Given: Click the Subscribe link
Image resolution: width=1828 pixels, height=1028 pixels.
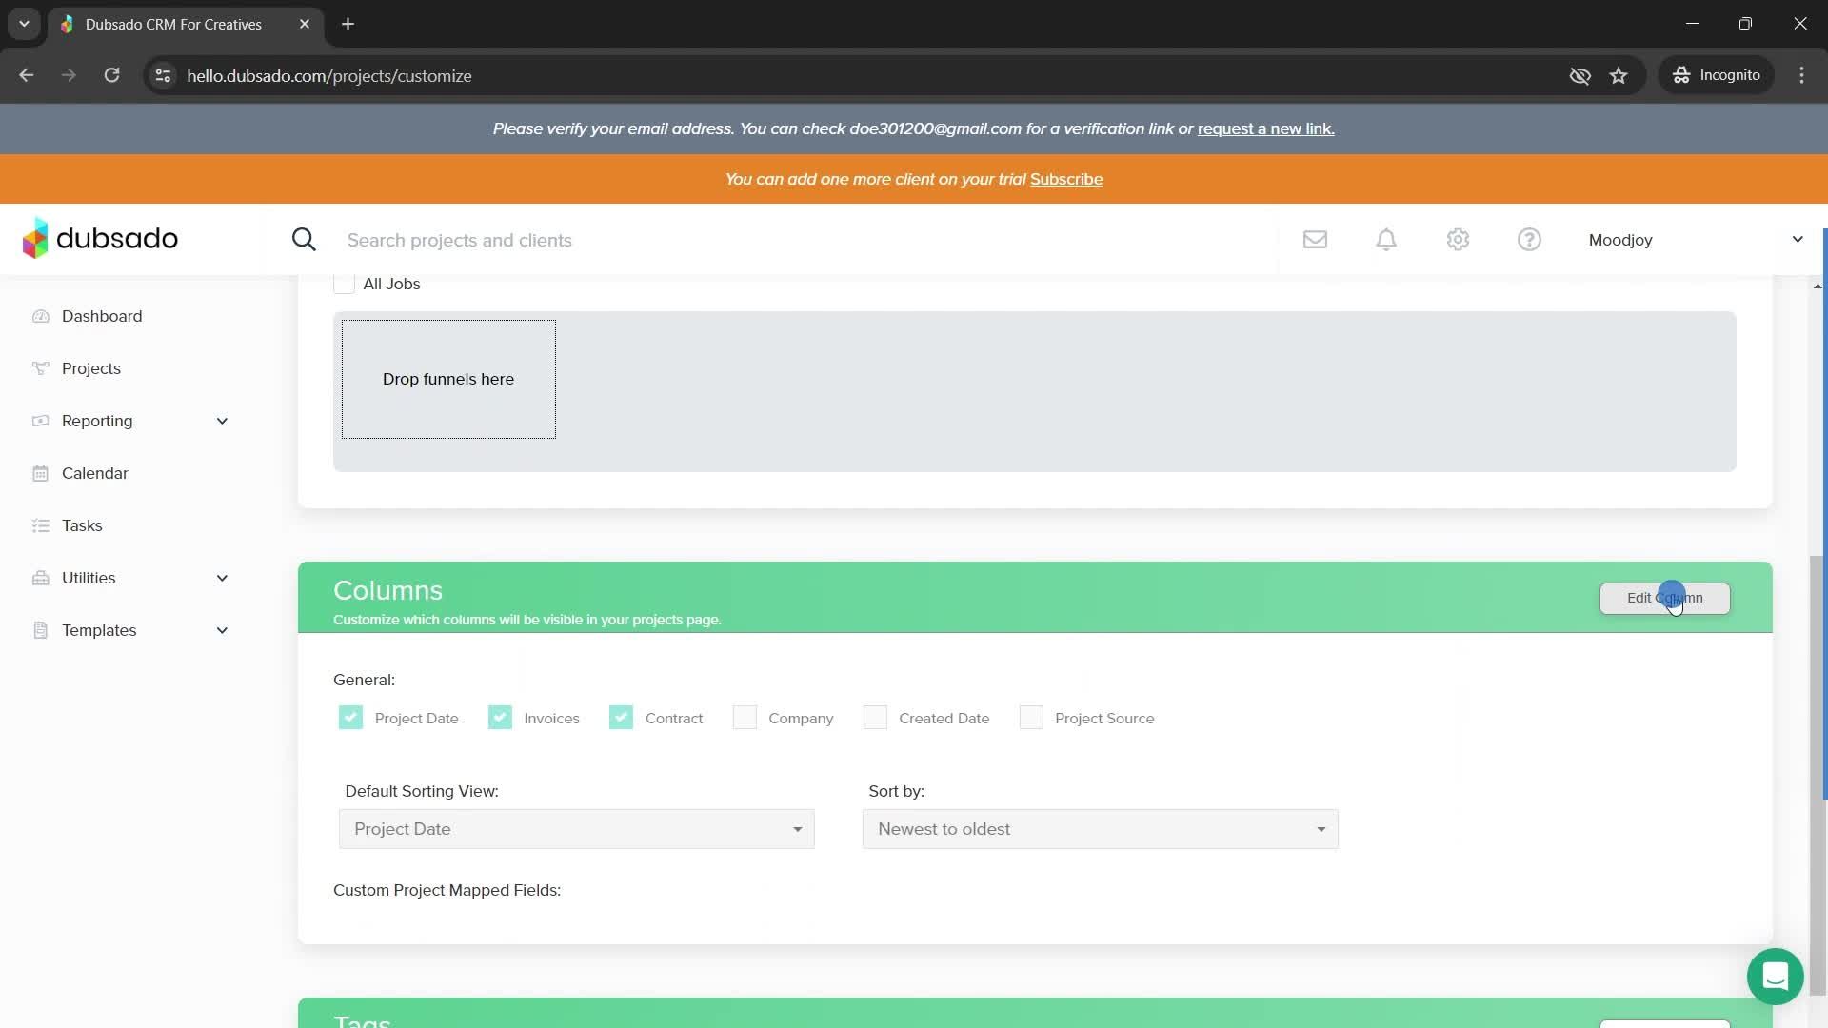Looking at the screenshot, I should (1066, 179).
